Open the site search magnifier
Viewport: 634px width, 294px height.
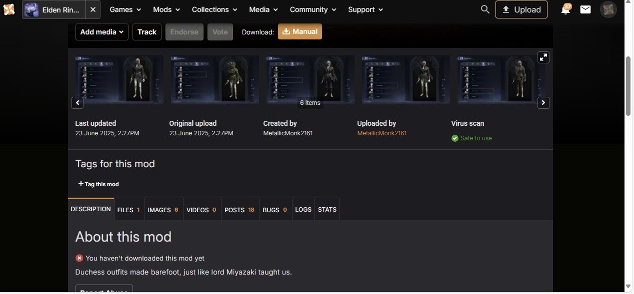tap(484, 9)
